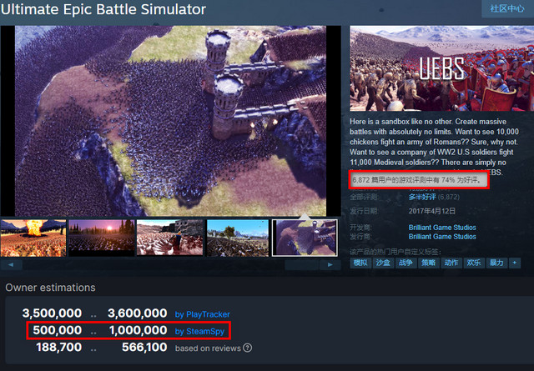Follow the by SteamSpy link
This screenshot has width=534, height=371.
[199, 331]
